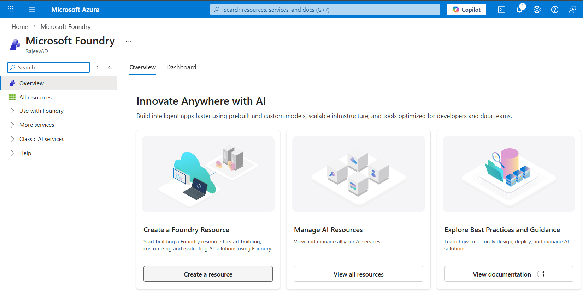Open Copilot from the top bar
Viewport: 583px width, 291px height.
point(466,10)
